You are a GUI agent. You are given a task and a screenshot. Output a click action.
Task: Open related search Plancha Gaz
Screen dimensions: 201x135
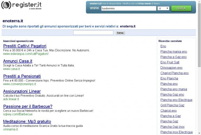(x=169, y=121)
